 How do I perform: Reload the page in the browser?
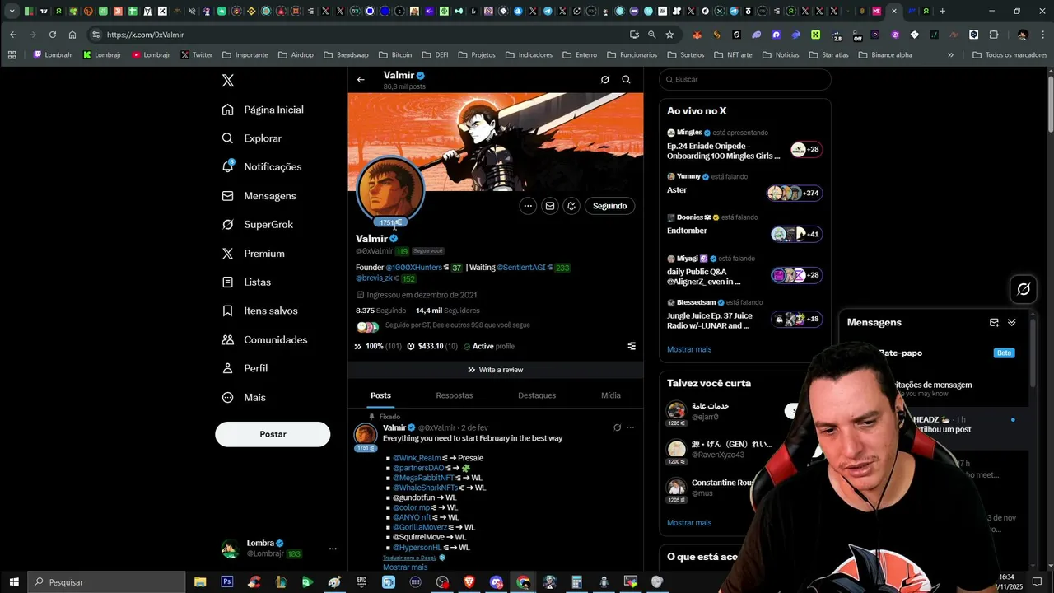coord(53,35)
